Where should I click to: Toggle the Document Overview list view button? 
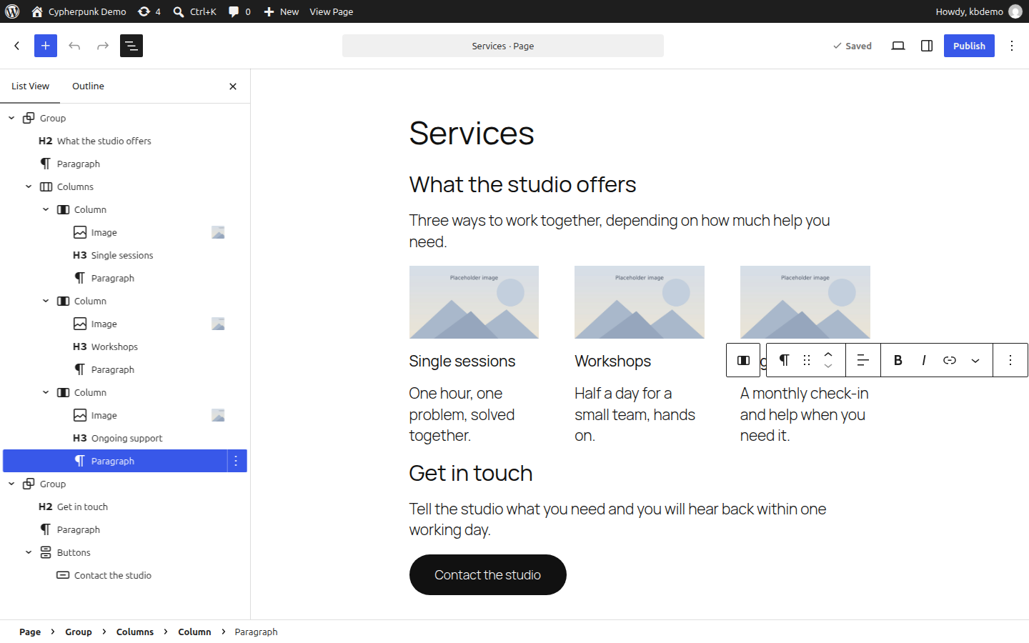point(131,46)
